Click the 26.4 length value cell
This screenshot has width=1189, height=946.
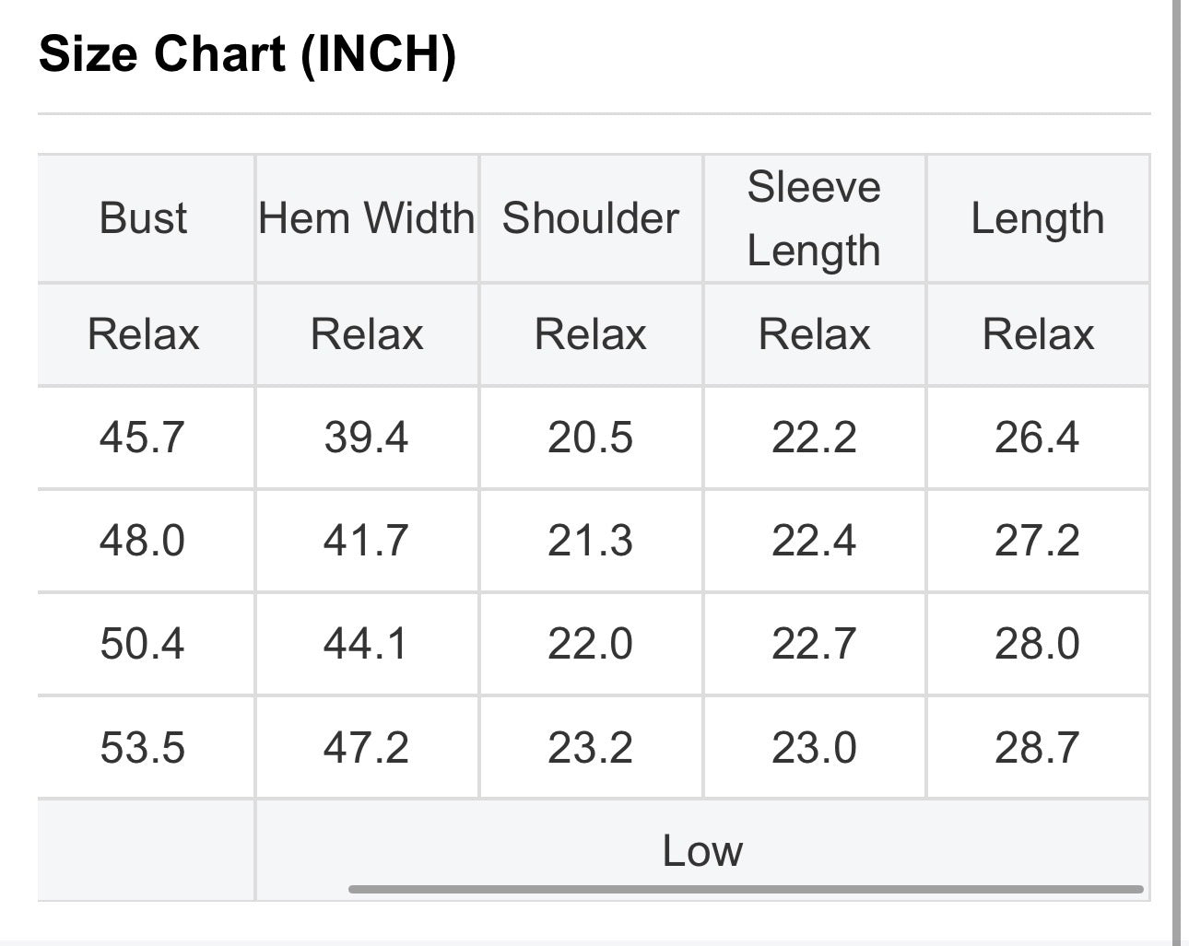1038,438
